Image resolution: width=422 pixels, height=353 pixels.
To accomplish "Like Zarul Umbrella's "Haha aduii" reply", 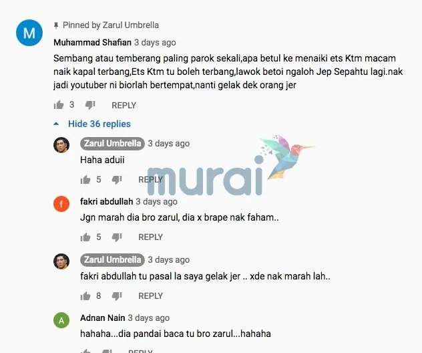I will pos(85,179).
